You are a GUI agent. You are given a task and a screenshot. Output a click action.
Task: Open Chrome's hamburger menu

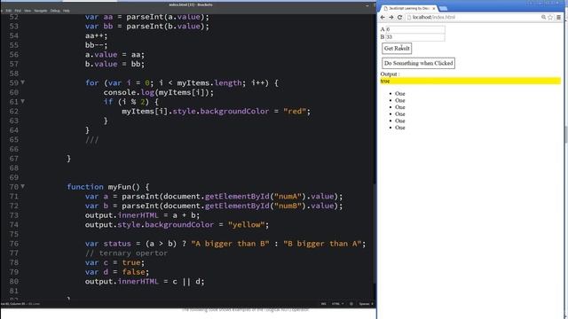tap(558, 18)
